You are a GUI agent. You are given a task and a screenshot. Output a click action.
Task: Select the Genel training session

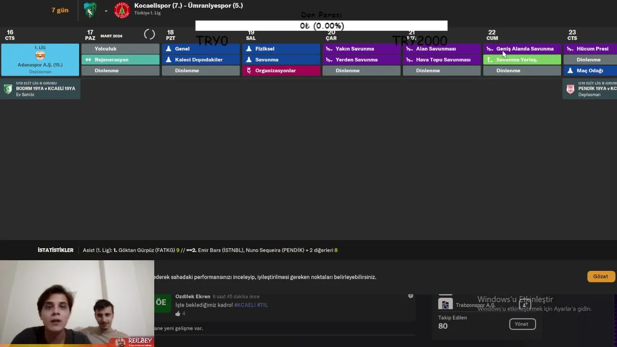click(x=201, y=49)
